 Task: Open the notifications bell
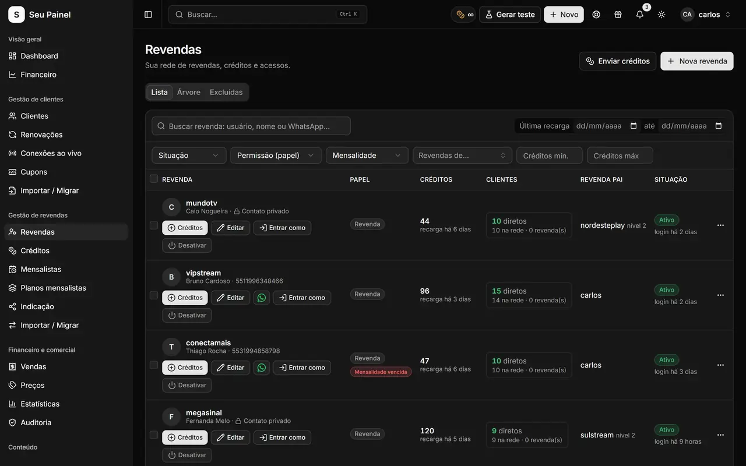pyautogui.click(x=640, y=15)
